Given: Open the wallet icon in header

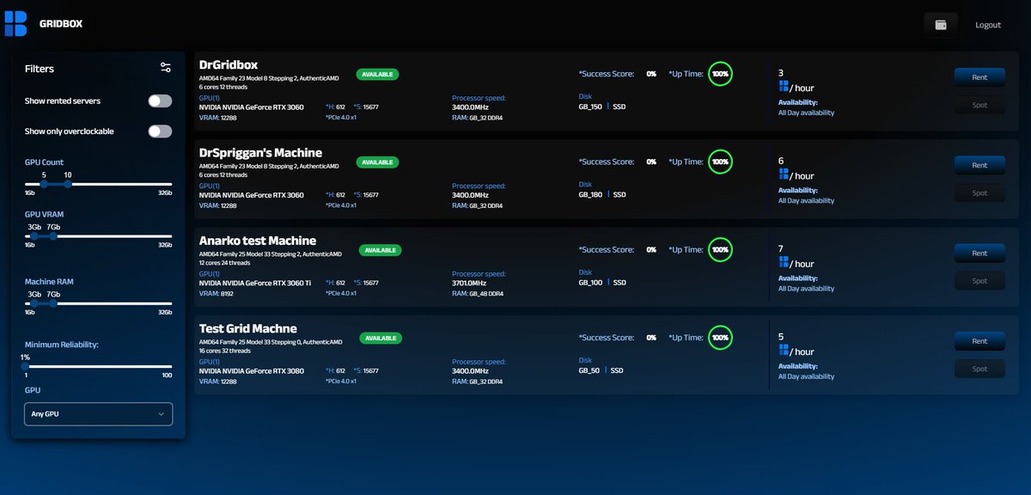Looking at the screenshot, I should [x=941, y=25].
